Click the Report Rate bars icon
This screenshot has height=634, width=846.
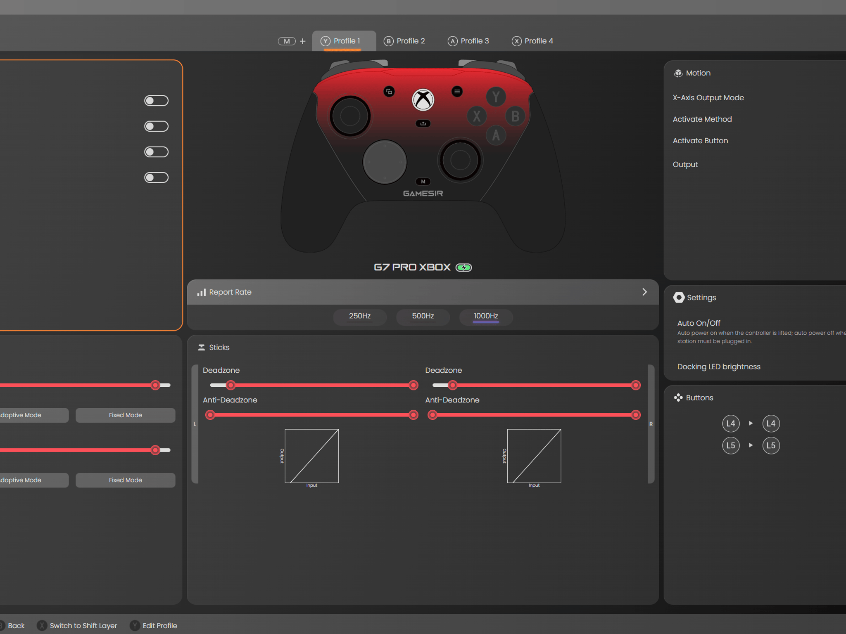pyautogui.click(x=201, y=292)
